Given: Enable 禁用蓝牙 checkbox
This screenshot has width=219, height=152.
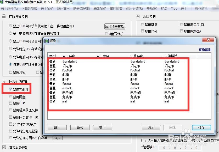Looking at the screenshot, I should 142,25.
